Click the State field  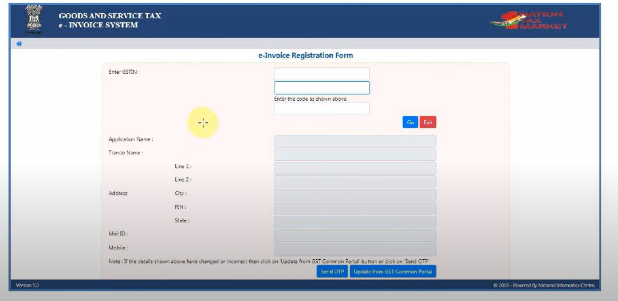[355, 222]
